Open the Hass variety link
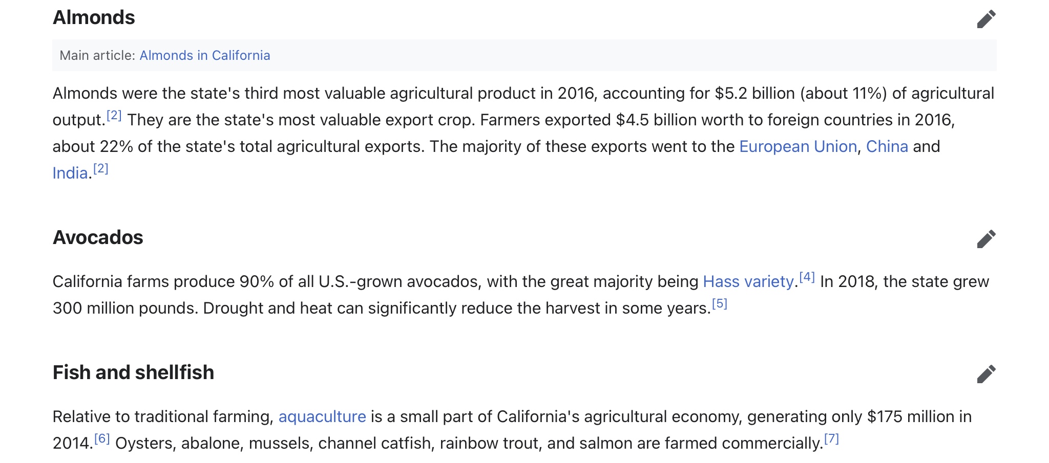 coord(748,281)
